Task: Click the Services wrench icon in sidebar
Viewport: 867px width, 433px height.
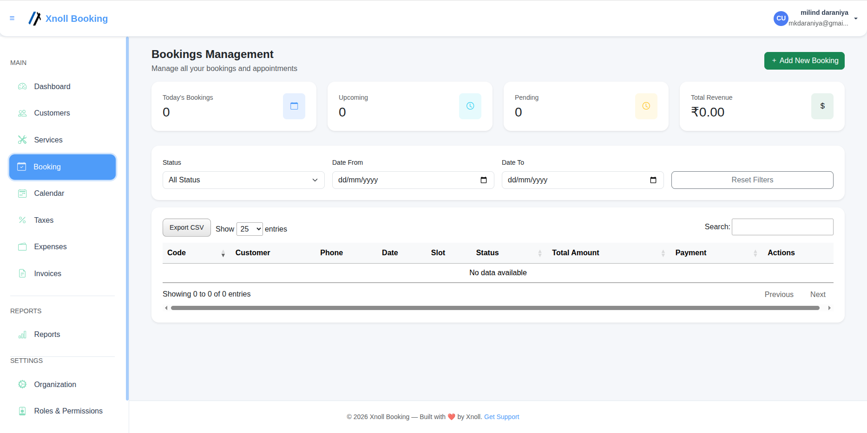Action: (22, 140)
